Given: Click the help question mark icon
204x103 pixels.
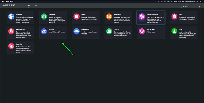Looking at the screenshot, I should (x=190, y=4).
